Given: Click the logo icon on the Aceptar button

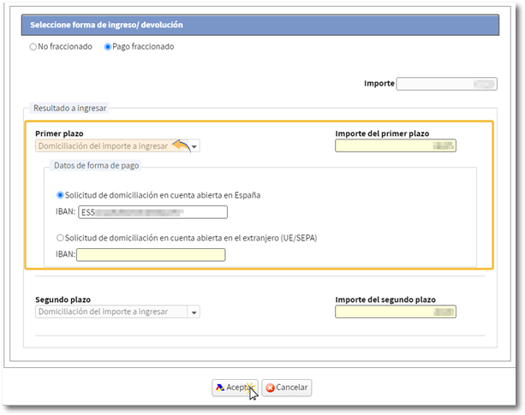Looking at the screenshot, I should [x=220, y=388].
